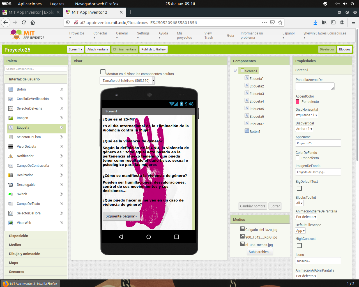Screen dimensions: 359x287
Task: Select the VisorDeLista palette icon
Action: [x=11, y=147]
